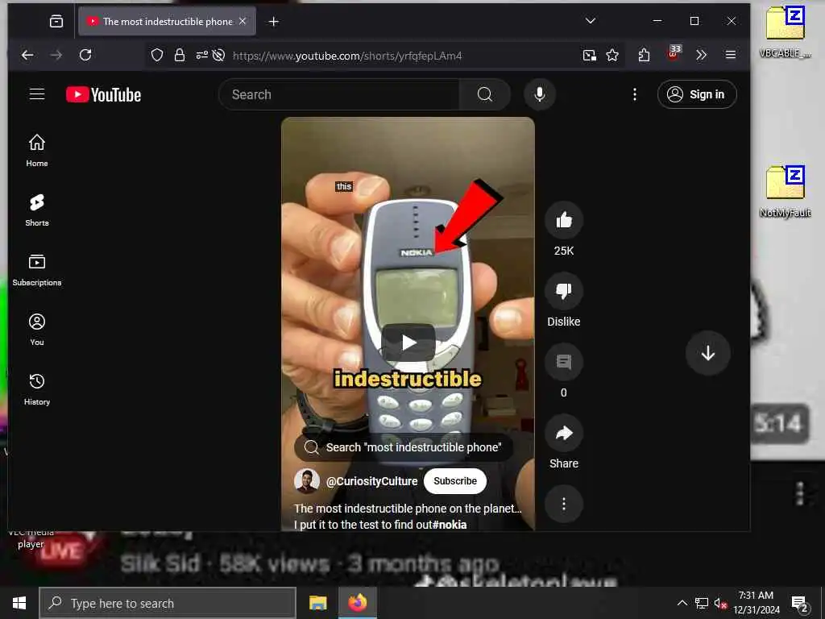Click the YouTube search magnifier button
This screenshot has width=825, height=619.
click(484, 95)
